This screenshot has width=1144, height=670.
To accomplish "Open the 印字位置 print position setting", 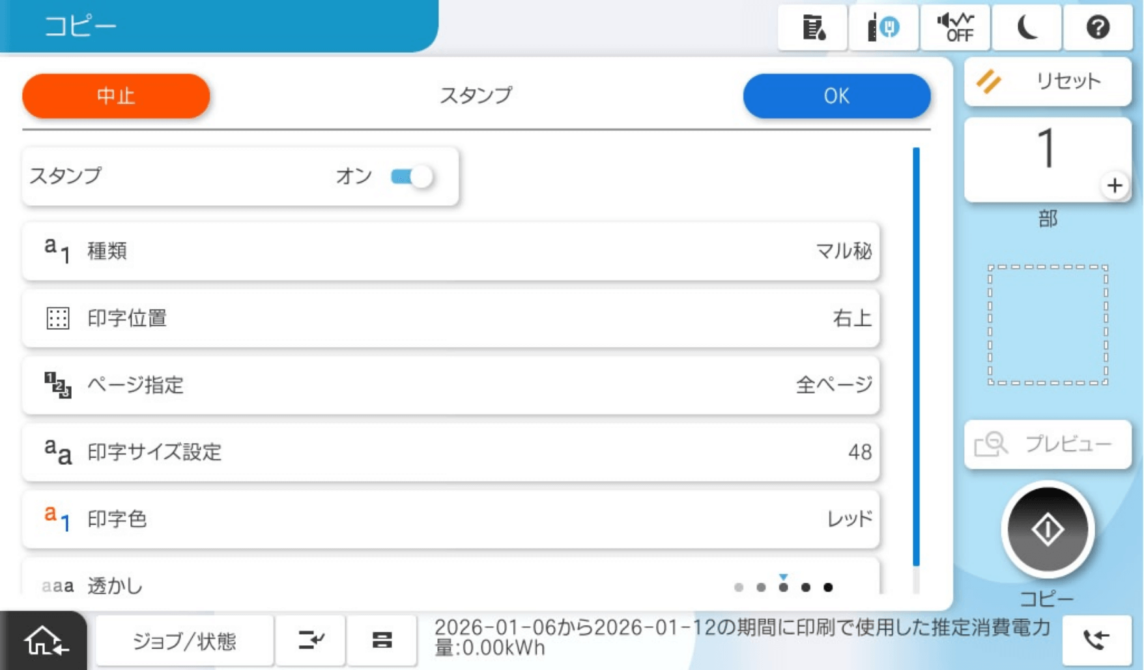I will [x=451, y=318].
